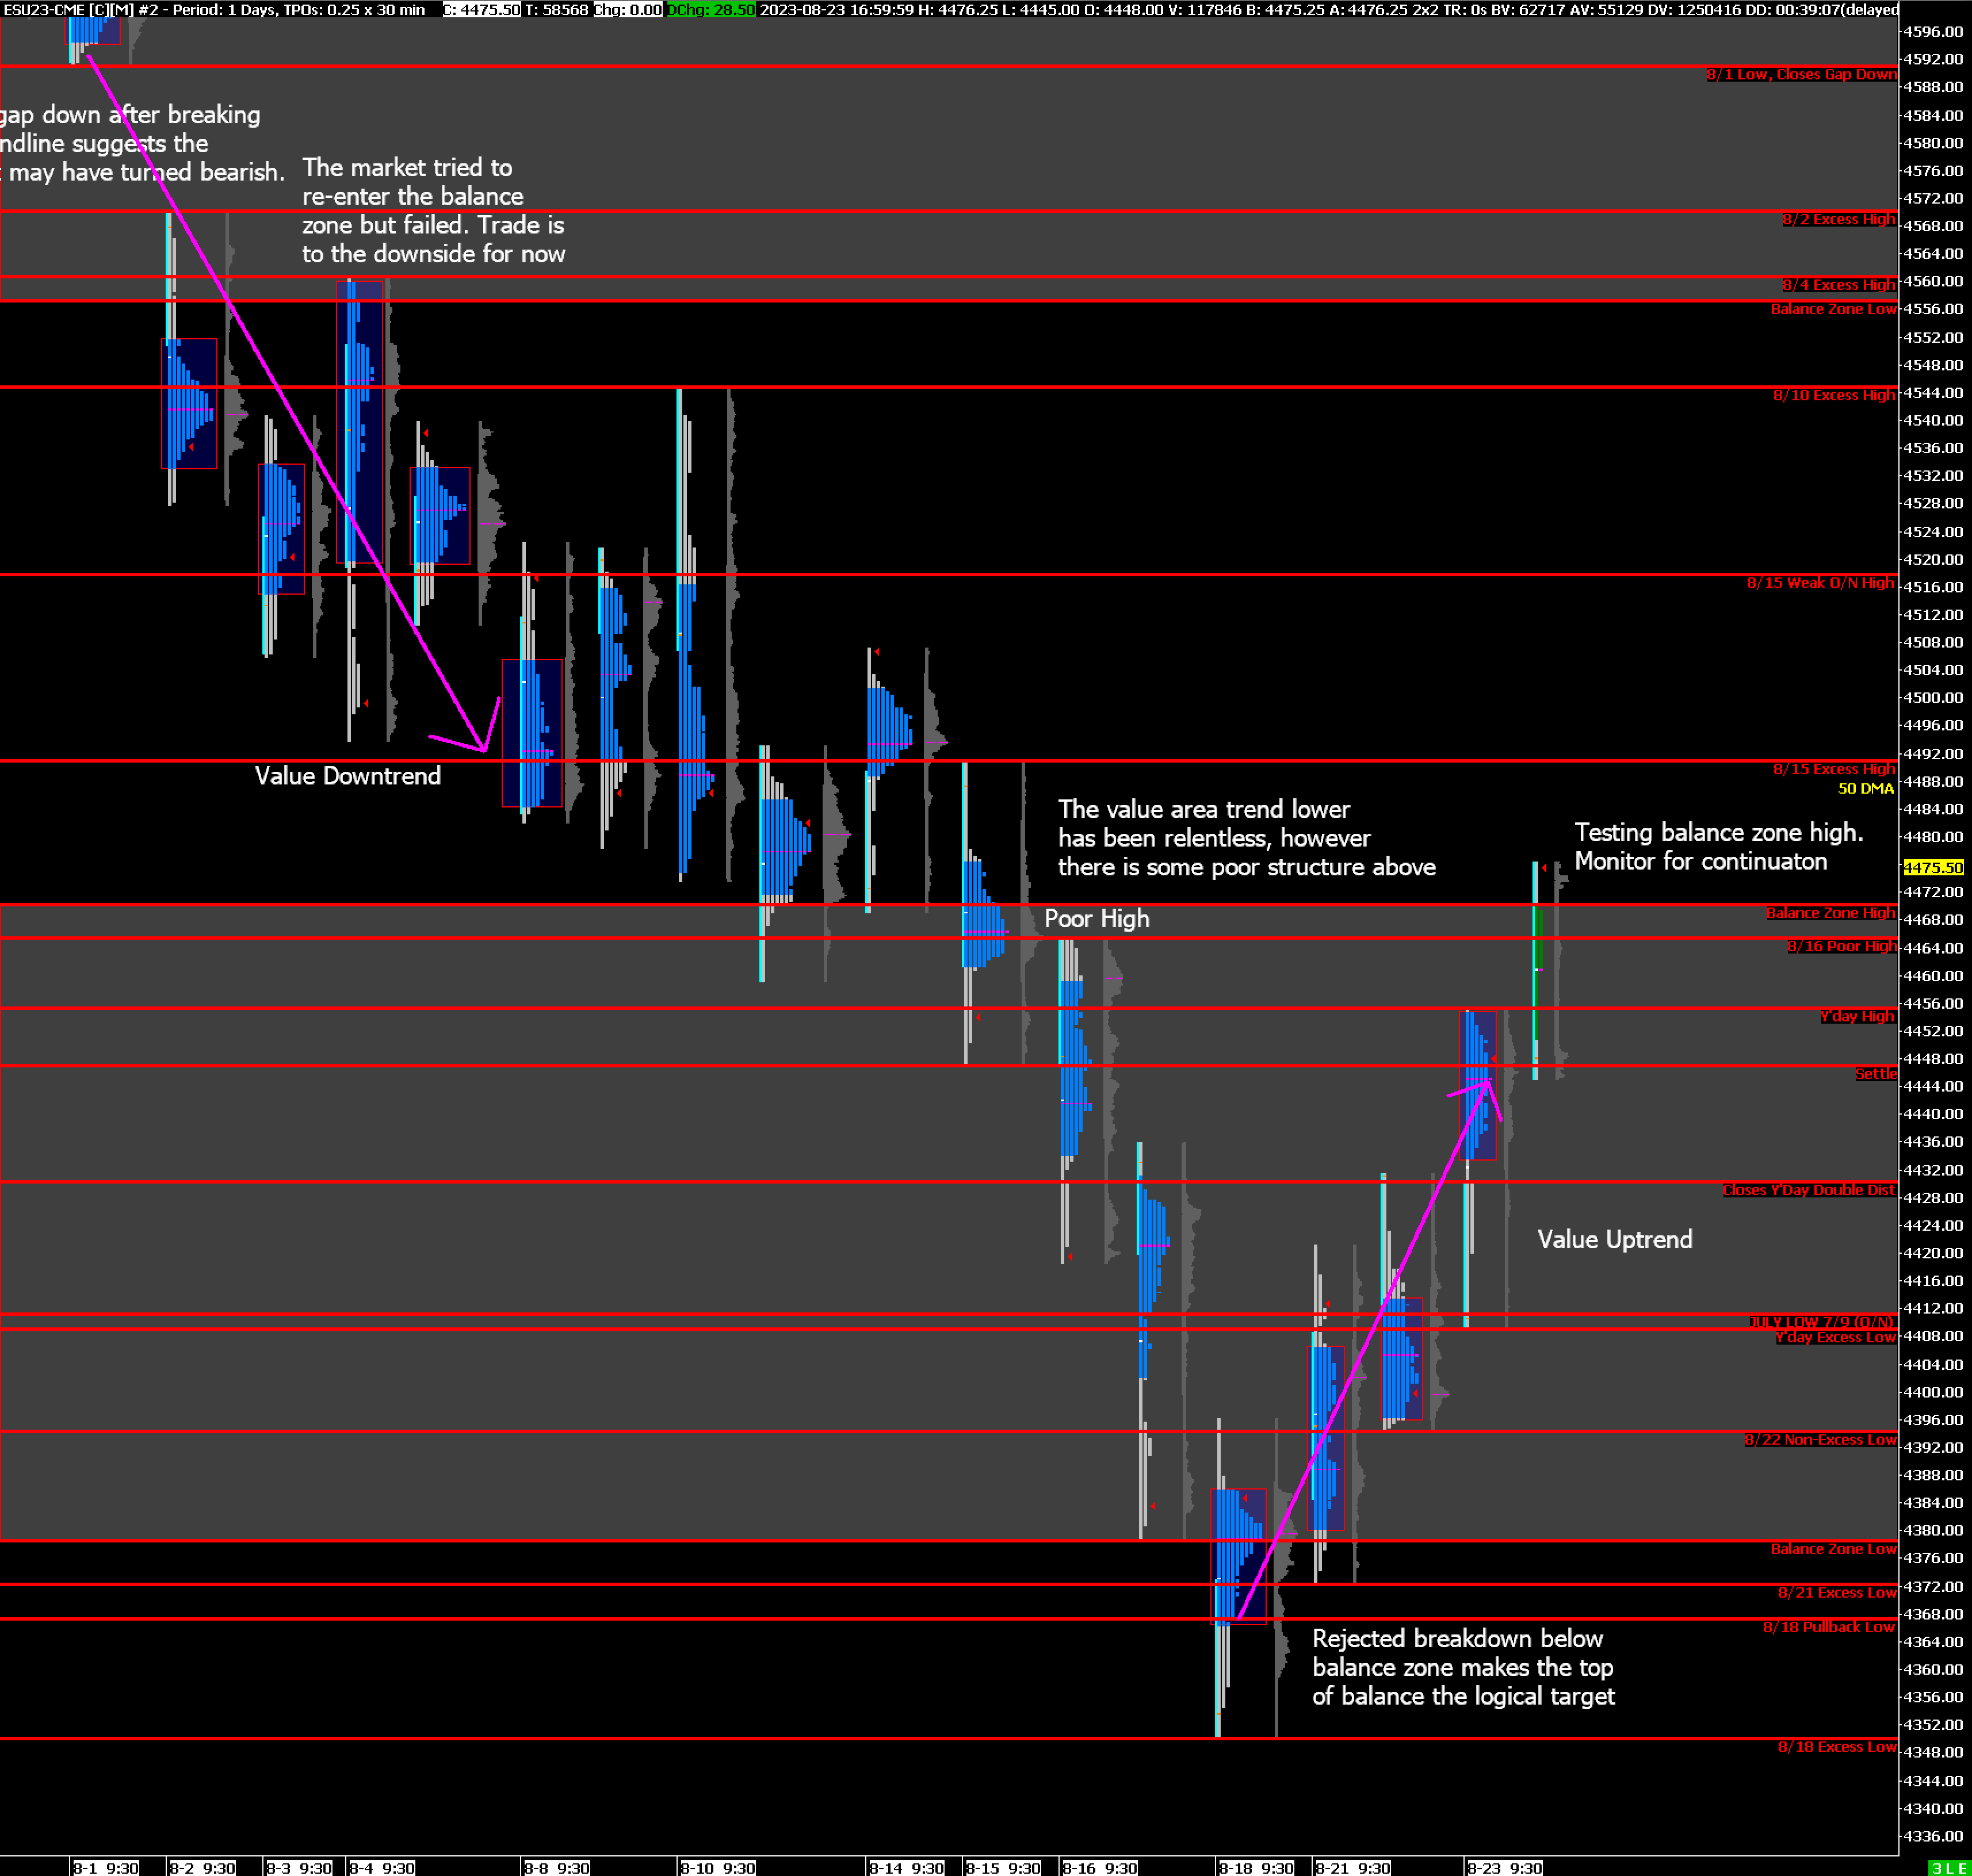The image size is (1972, 1876).
Task: Click the 'C: 4475.50' close price field
Action: point(482,9)
